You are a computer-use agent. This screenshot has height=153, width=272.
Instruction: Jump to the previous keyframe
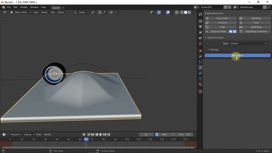pyautogui.click(x=93, y=134)
